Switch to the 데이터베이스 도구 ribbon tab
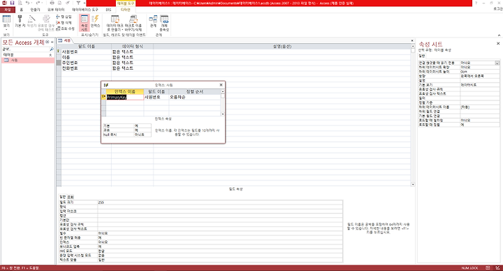Screen dimensions: 503x271 coord(85,10)
